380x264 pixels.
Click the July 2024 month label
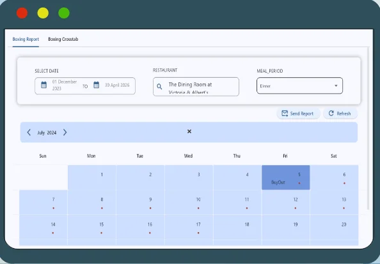point(47,133)
